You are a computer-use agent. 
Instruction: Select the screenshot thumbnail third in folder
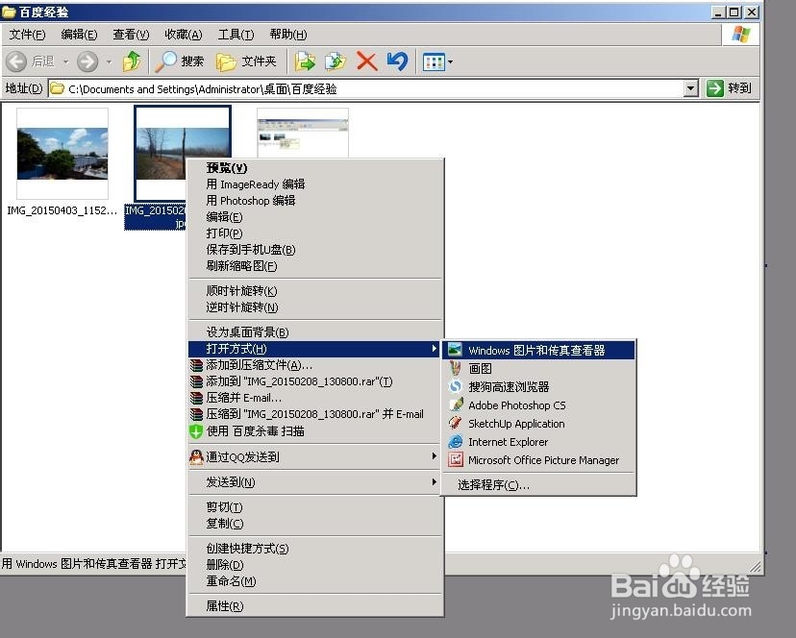pyautogui.click(x=303, y=133)
